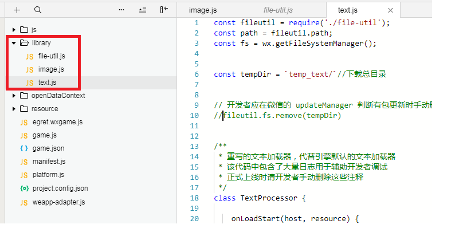Click JS icon beside manifest.js
This screenshot has width=455, height=228.
coord(24,162)
